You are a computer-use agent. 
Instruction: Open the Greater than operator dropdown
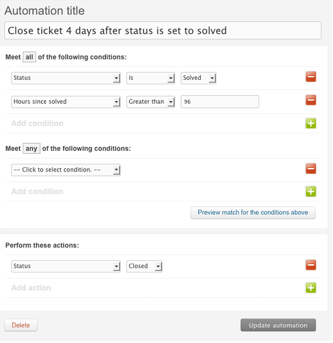(x=150, y=102)
